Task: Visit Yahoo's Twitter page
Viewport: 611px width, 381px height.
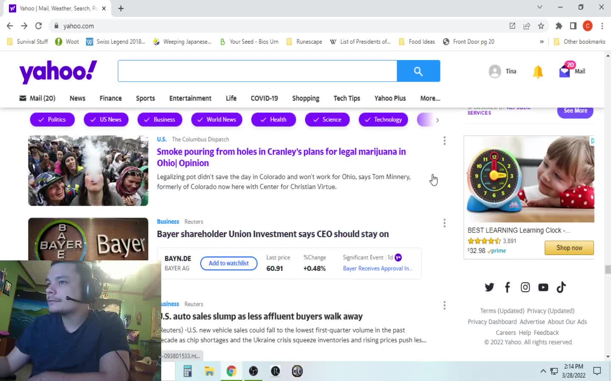Action: pos(489,287)
